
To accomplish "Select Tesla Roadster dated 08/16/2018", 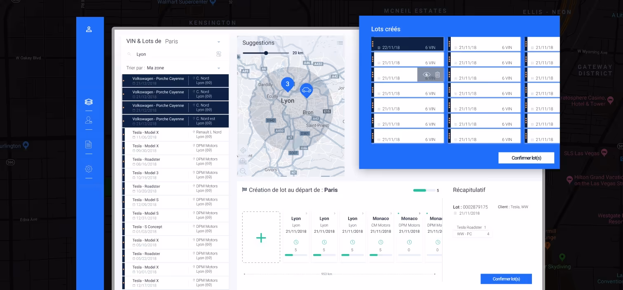I will 176,161.
